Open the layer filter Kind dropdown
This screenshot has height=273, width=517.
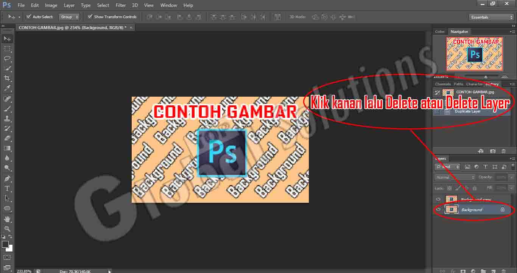point(447,167)
